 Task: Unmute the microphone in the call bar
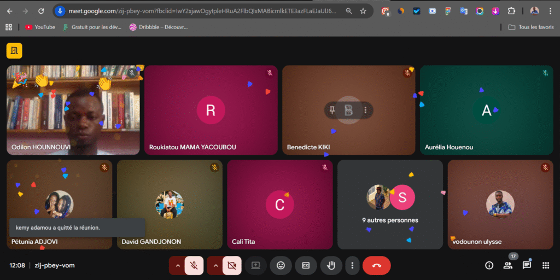(194, 265)
